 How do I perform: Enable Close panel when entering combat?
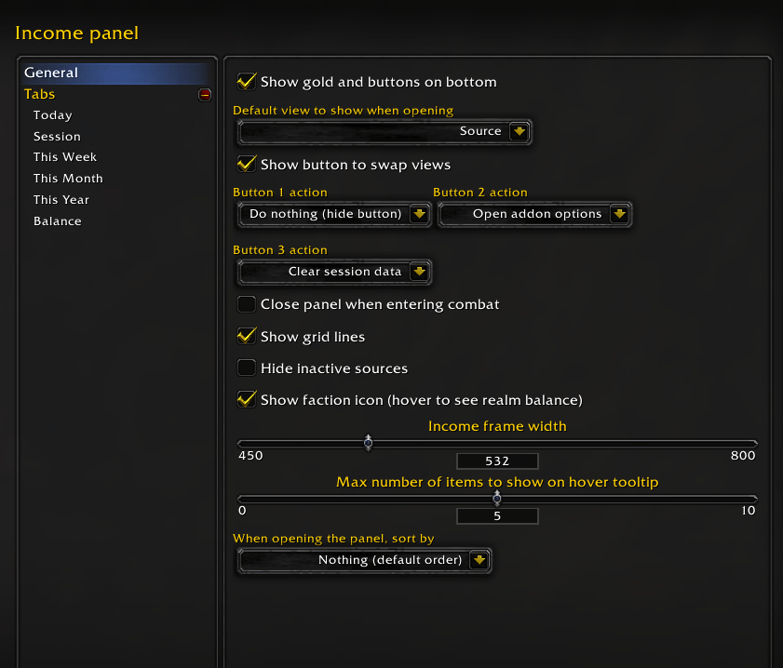coord(246,304)
